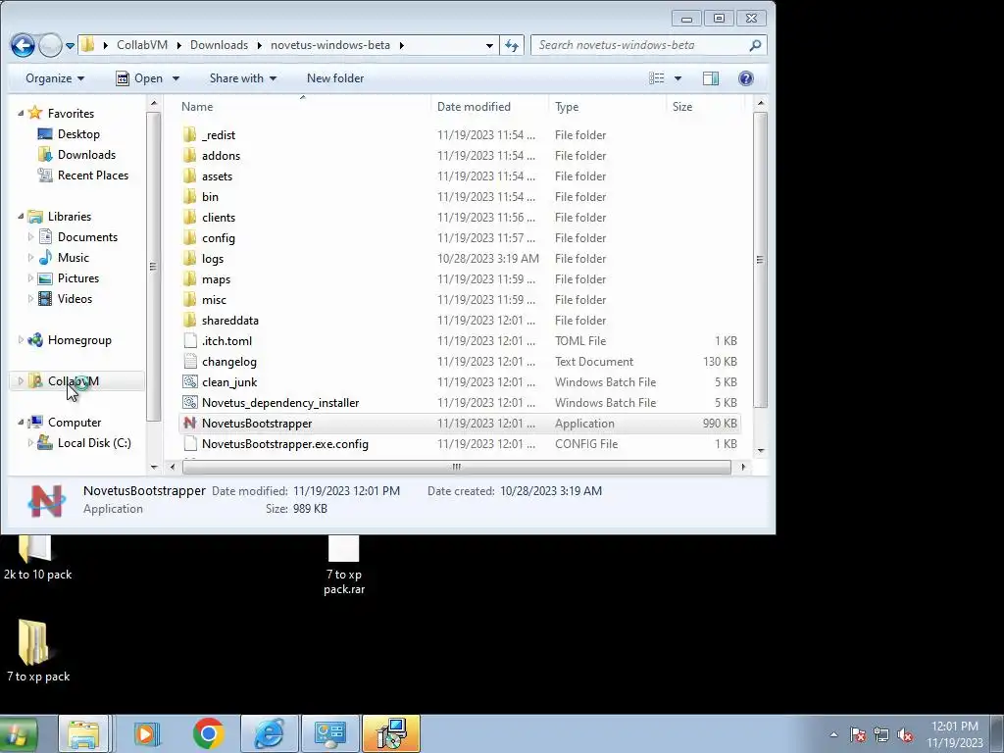Screen dimensions: 1004x753
Task: Select CollabVM in navigation pane
Action: [x=73, y=381]
